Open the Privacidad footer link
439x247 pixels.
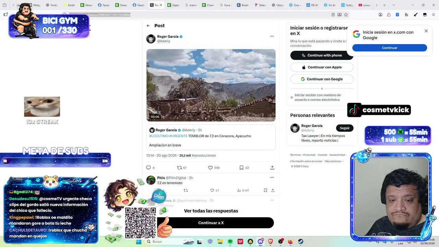tap(309, 155)
